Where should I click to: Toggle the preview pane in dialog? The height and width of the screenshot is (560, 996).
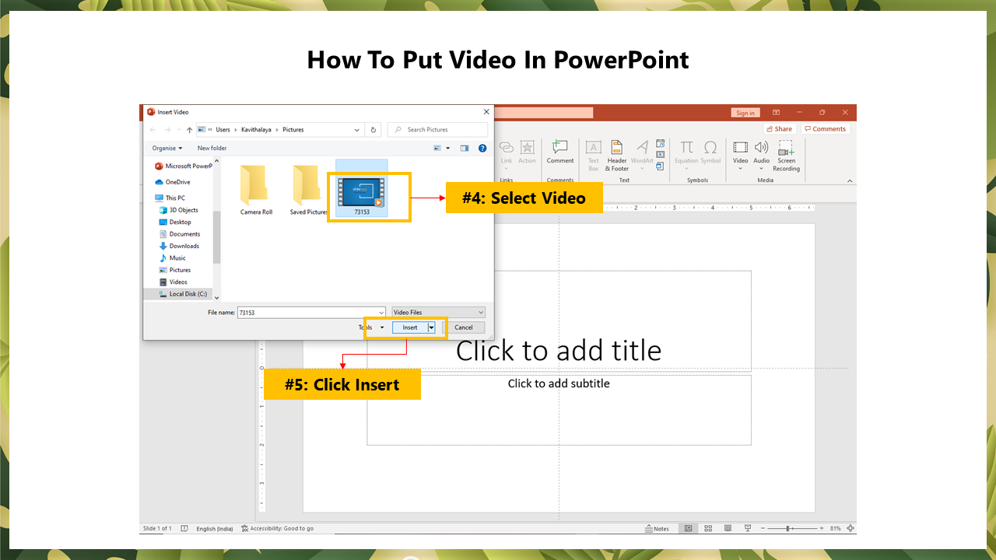465,148
